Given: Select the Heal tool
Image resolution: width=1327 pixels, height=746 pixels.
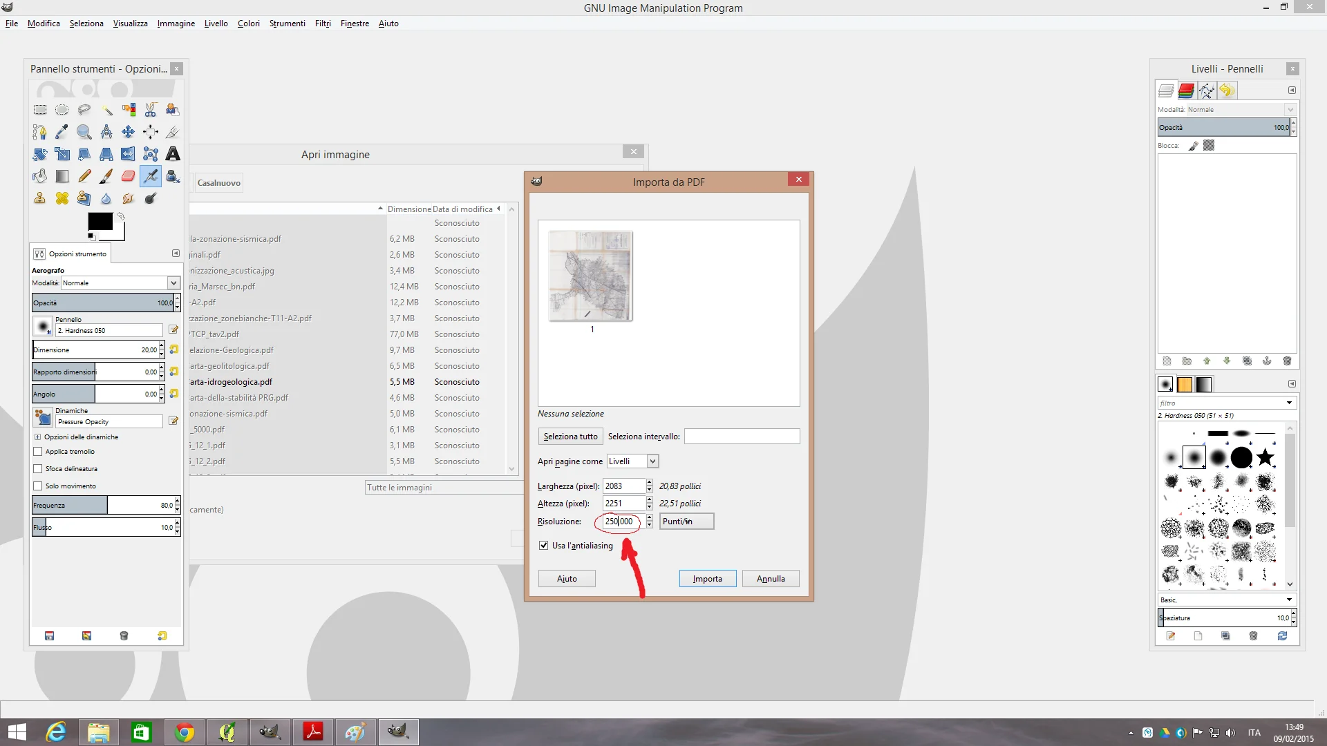Looking at the screenshot, I should (62, 198).
